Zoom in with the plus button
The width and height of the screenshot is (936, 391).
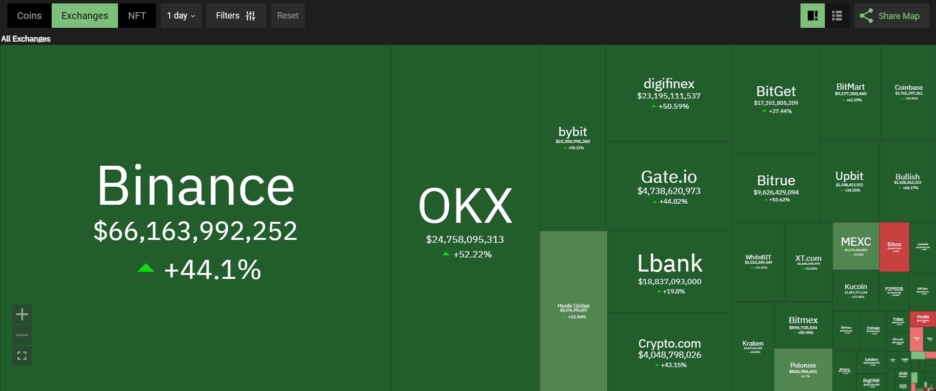(x=22, y=314)
